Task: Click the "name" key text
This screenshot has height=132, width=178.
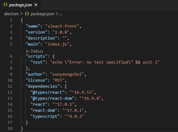Action: point(33,26)
